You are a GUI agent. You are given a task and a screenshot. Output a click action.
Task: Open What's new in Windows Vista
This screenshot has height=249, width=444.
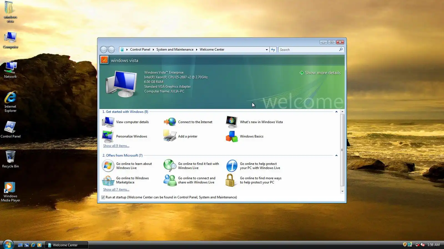point(254,122)
